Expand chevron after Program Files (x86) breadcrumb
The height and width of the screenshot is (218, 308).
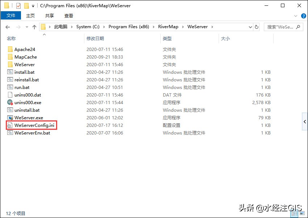click(x=153, y=27)
